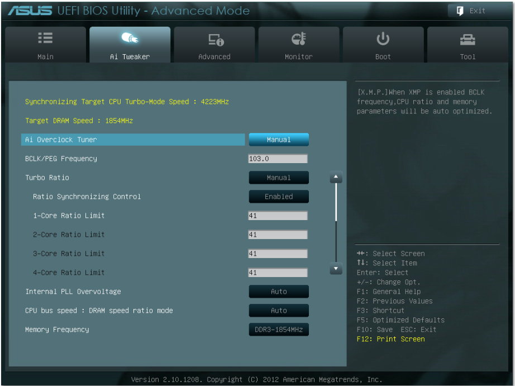Click F12: Print Screen hint
This screenshot has width=515, height=386.
(391, 339)
